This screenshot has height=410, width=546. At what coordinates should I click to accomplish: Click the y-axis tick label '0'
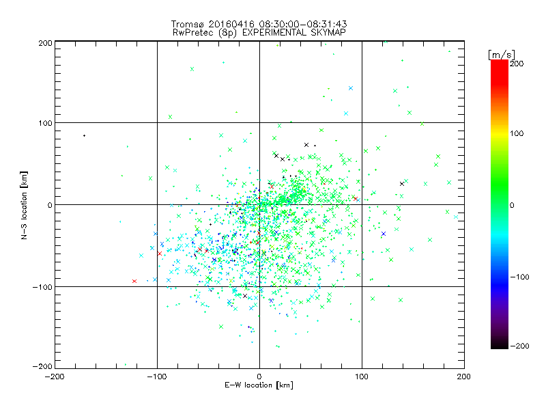tap(50, 205)
